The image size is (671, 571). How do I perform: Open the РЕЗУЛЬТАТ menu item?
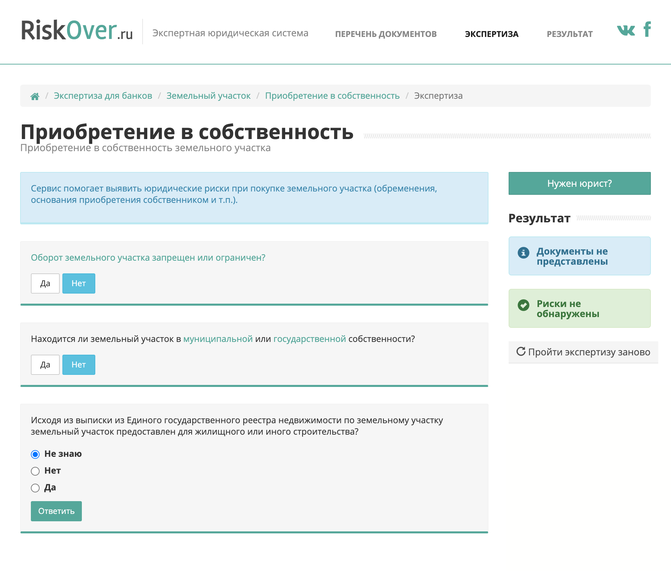(x=570, y=34)
